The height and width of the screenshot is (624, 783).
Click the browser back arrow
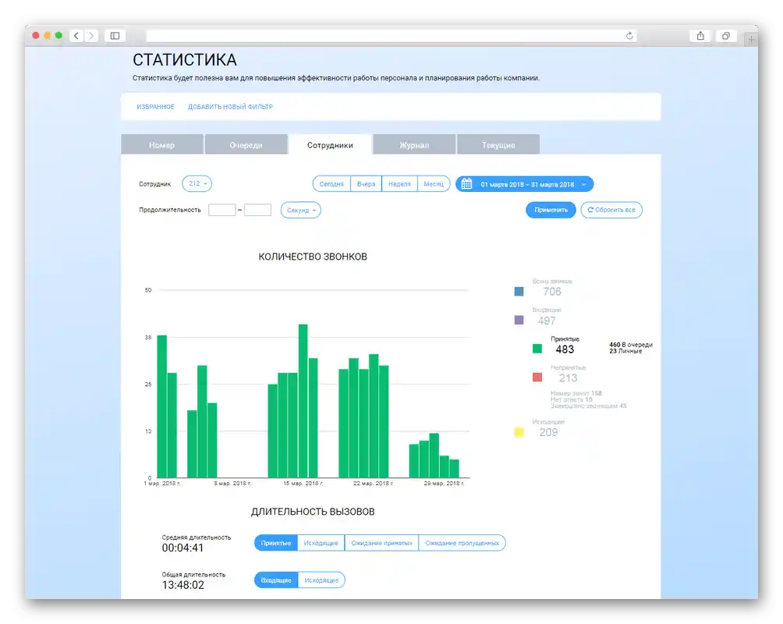(x=76, y=35)
